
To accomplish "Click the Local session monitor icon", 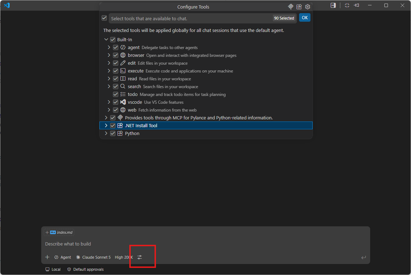I will [48, 269].
